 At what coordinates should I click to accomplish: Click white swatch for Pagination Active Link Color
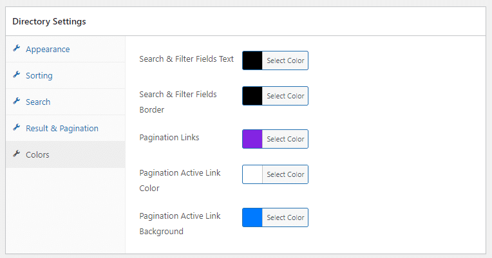click(x=252, y=174)
